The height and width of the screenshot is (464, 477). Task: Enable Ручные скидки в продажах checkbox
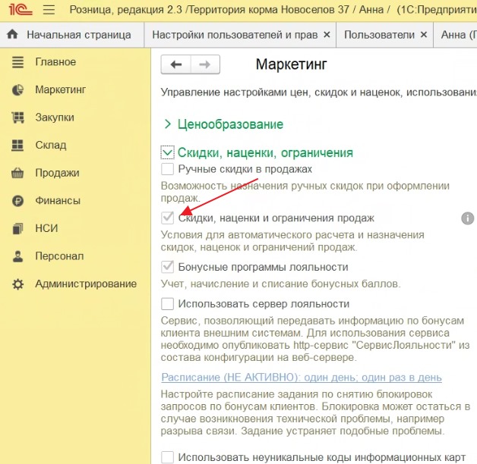coord(168,169)
